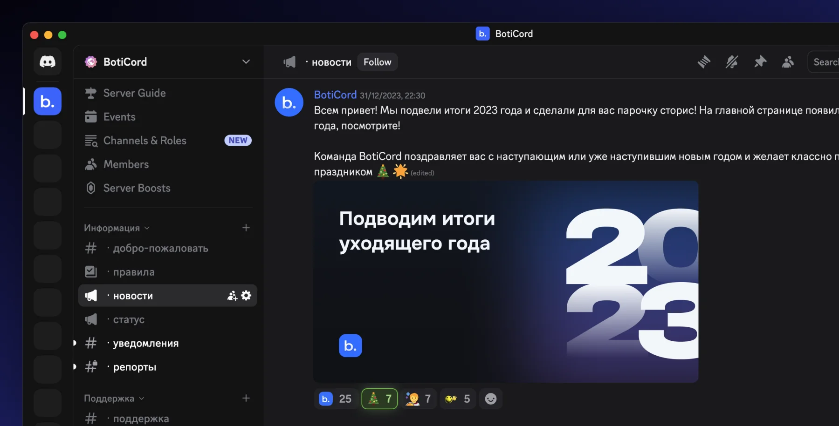
Task: Remove the Christmas tree reaction
Action: pyautogui.click(x=380, y=399)
